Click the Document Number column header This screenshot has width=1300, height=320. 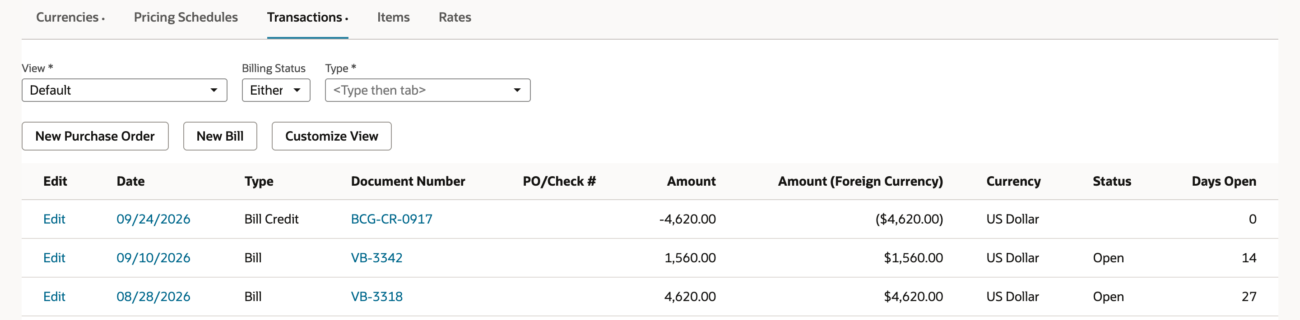[x=408, y=182]
